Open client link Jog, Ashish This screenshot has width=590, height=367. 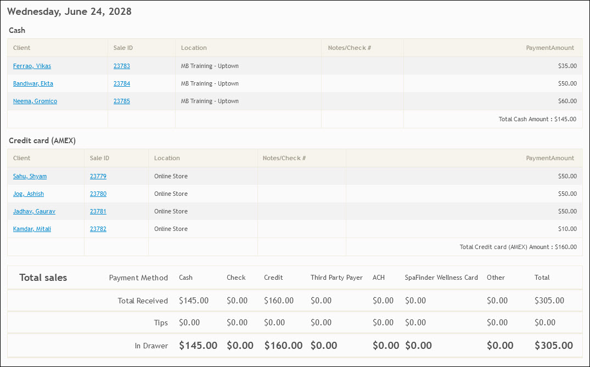tap(29, 194)
